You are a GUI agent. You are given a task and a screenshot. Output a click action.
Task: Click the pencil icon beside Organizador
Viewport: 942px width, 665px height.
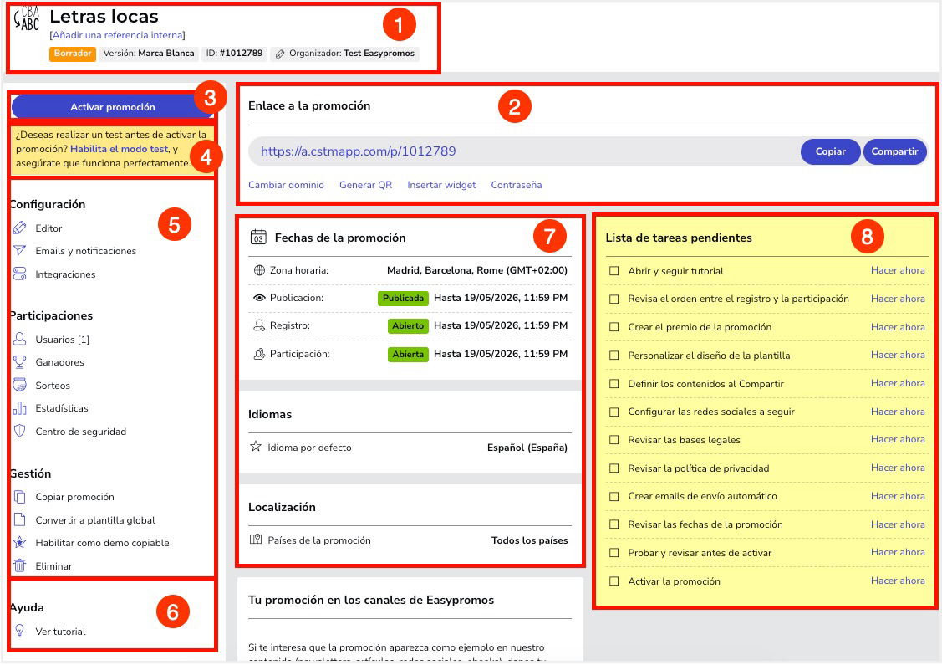click(280, 54)
